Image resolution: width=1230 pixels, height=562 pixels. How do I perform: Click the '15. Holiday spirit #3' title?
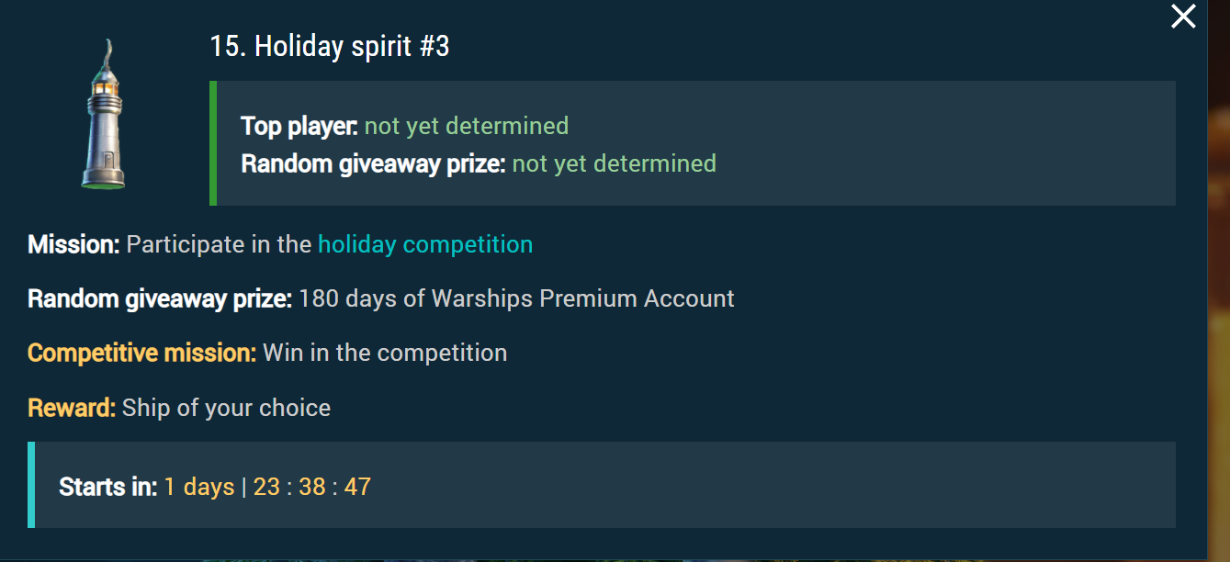330,46
